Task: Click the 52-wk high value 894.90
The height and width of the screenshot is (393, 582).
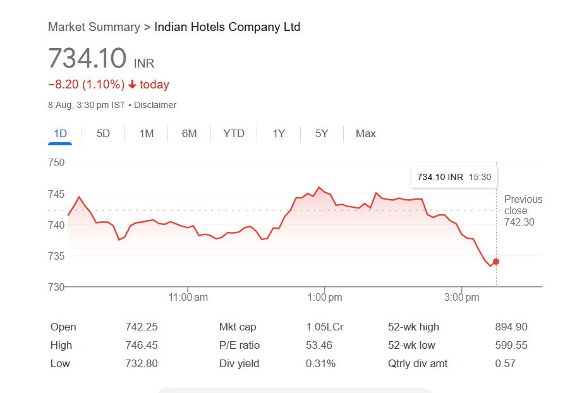Action: click(x=511, y=327)
